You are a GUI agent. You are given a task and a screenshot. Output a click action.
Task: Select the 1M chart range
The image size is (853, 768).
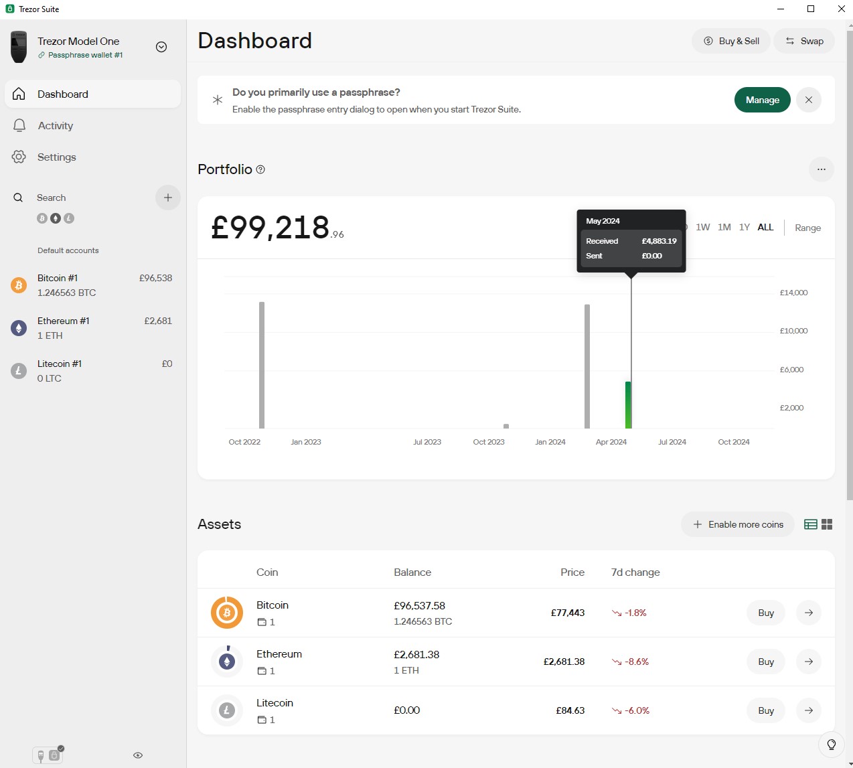pos(724,227)
